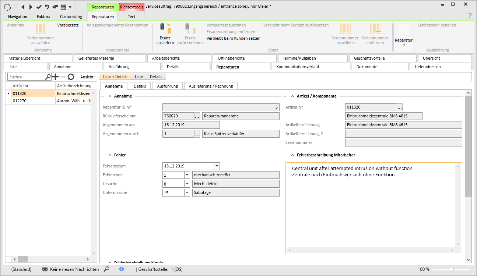
Task: Switch view to Details only
Action: pyautogui.click(x=156, y=77)
